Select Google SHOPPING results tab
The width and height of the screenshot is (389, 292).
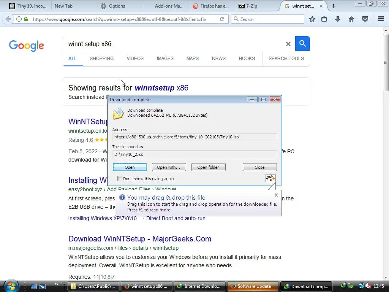tap(101, 58)
